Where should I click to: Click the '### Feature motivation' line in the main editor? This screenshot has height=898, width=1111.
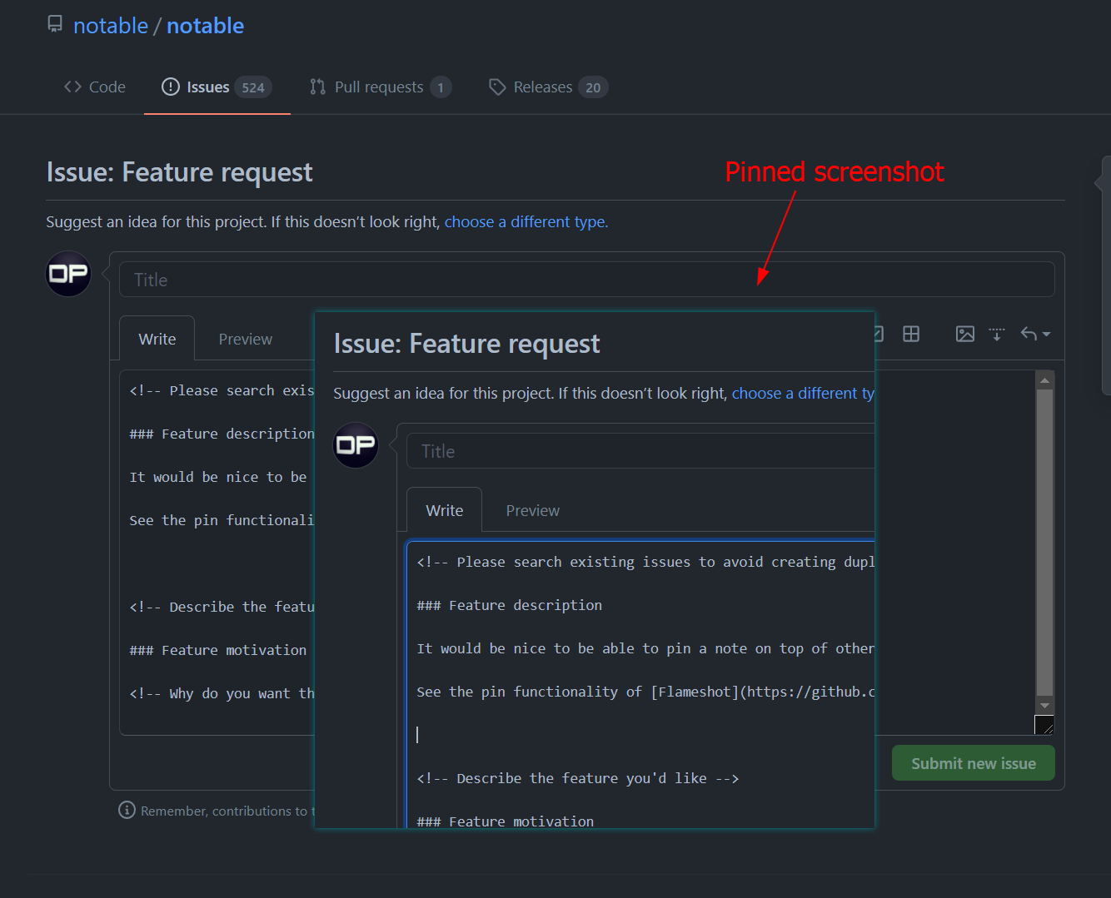coord(218,650)
